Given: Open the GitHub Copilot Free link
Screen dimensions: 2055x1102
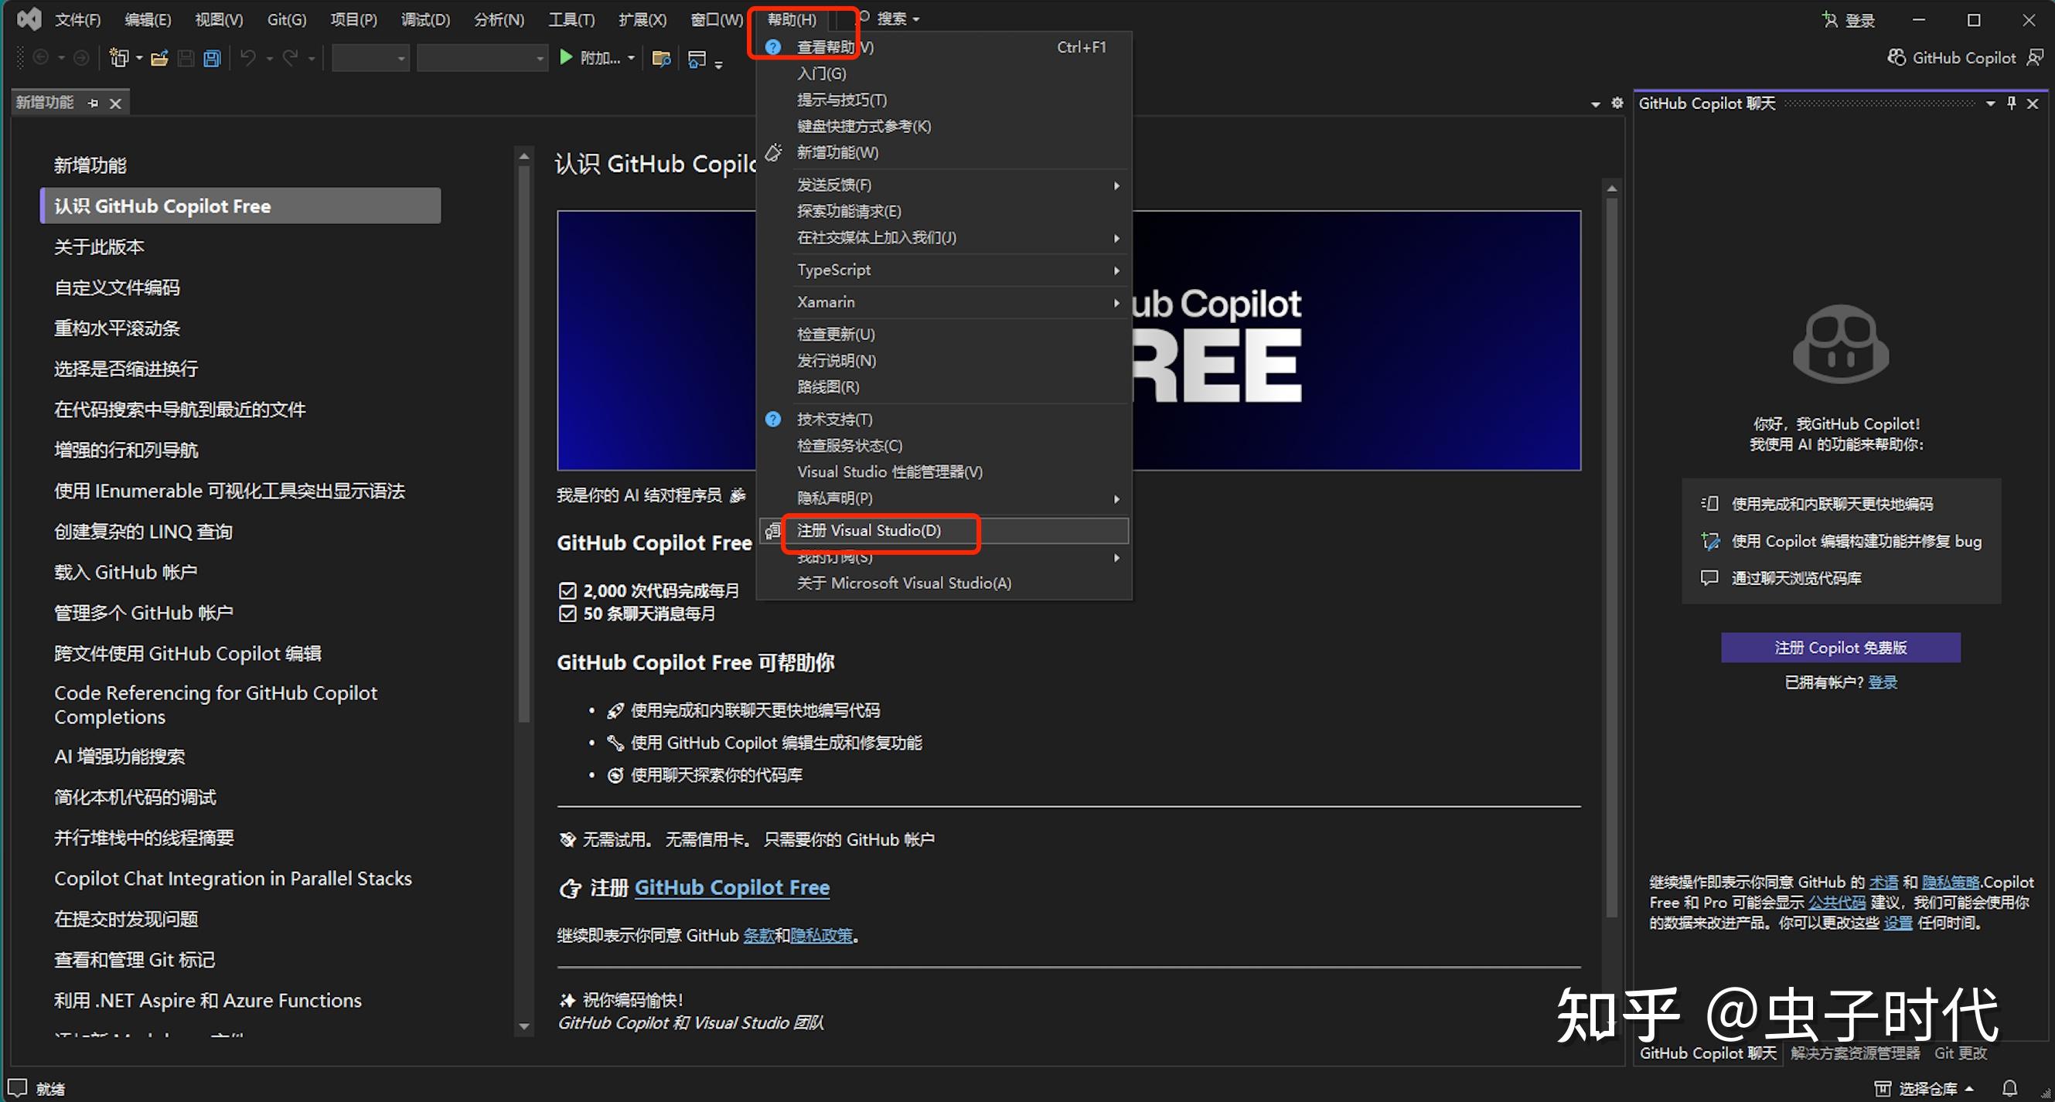Looking at the screenshot, I should [x=731, y=887].
